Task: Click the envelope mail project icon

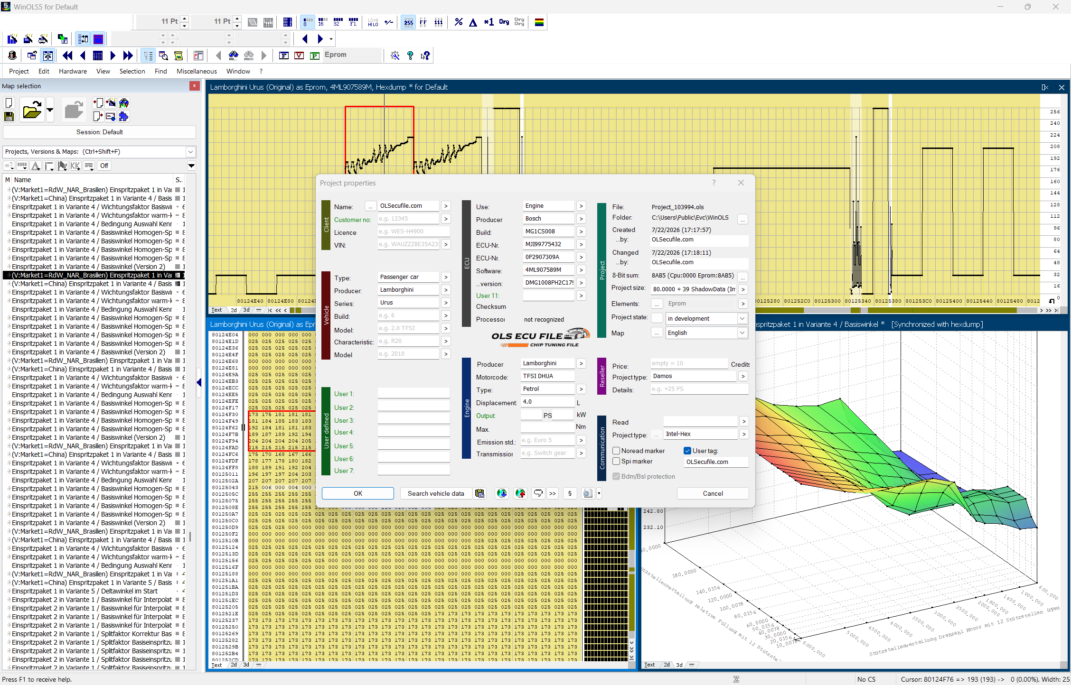Action: [111, 116]
